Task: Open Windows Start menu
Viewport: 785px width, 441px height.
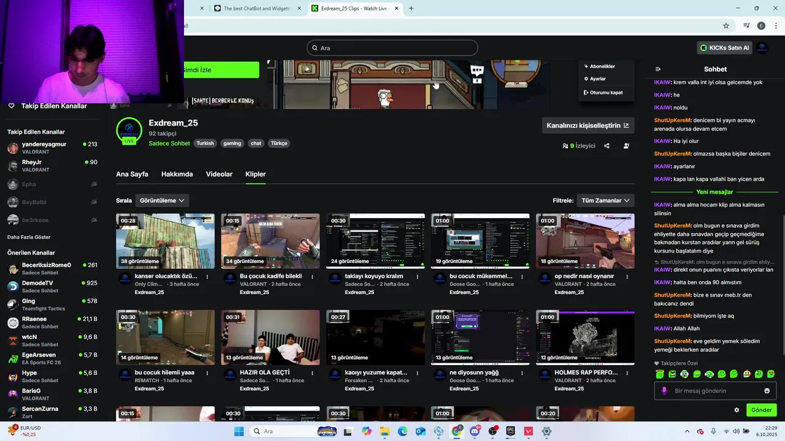Action: point(239,431)
